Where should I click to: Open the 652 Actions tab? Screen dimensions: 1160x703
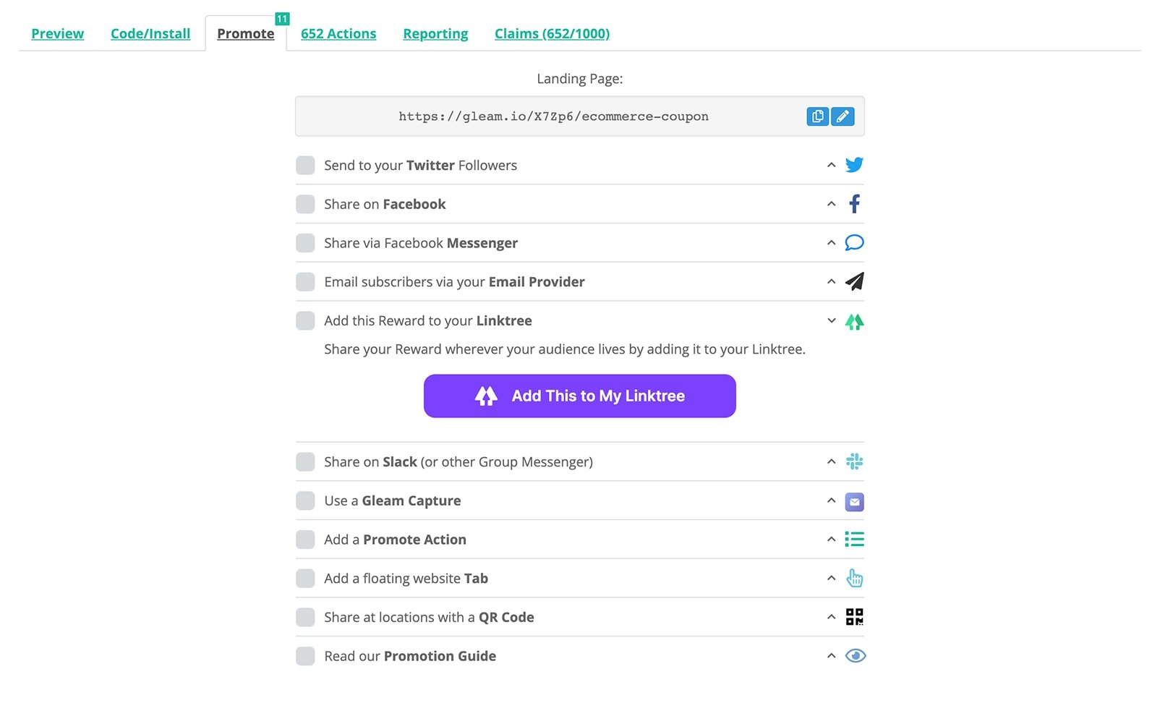coord(338,34)
